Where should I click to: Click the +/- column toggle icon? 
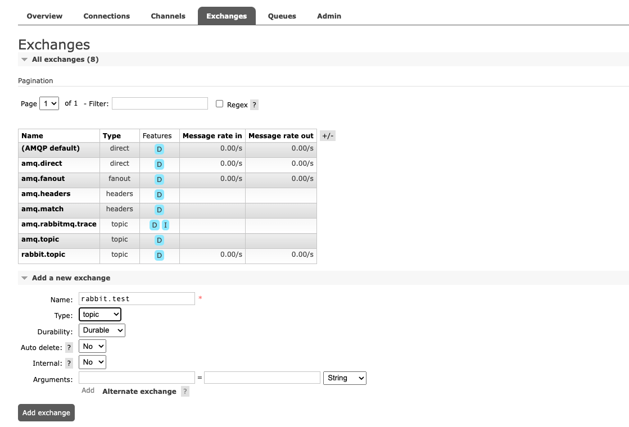click(327, 136)
